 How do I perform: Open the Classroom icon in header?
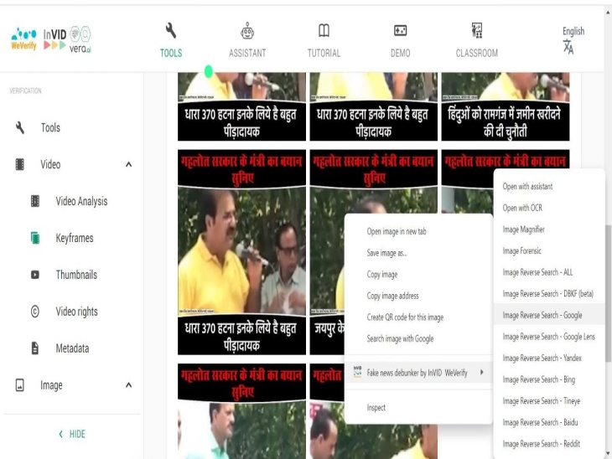[x=476, y=30]
